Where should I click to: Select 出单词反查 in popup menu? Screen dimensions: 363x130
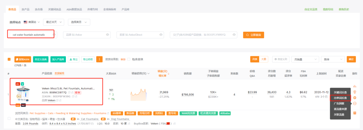tap(340, 98)
